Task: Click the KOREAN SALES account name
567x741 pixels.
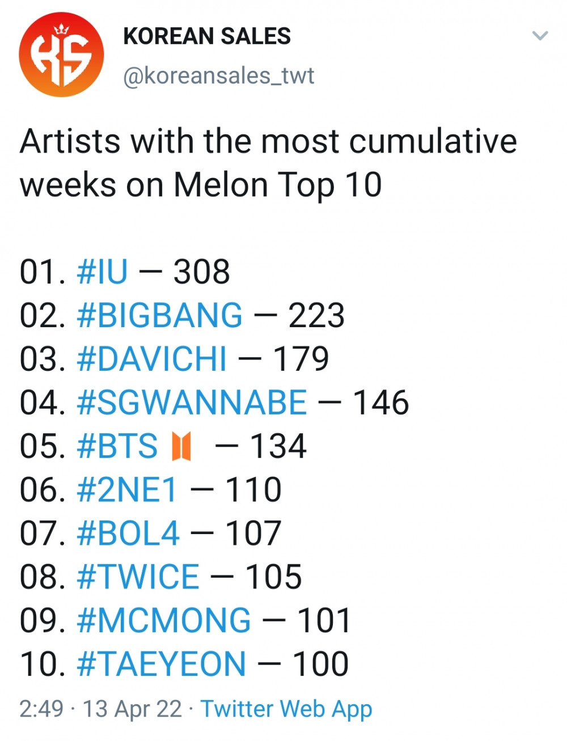Action: (x=207, y=36)
